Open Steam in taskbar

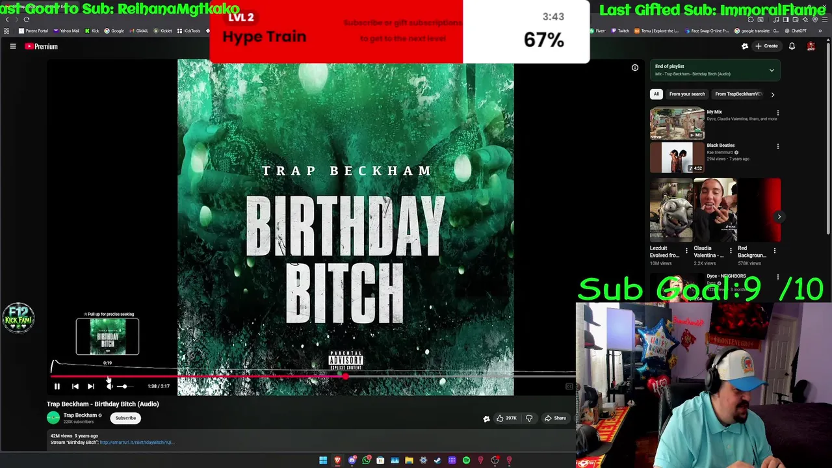pos(437,461)
